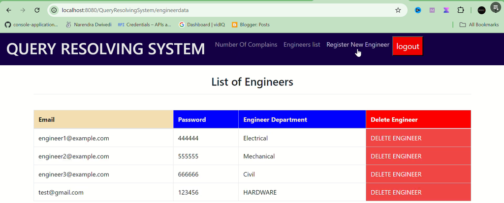This screenshot has width=504, height=203.
Task: Select the engineer2@example.com email cell
Action: coord(103,156)
